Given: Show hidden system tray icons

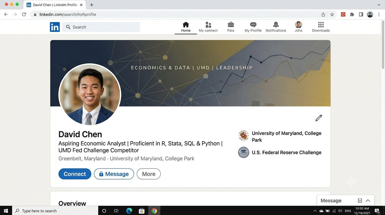Looking at the screenshot, I should point(315,211).
